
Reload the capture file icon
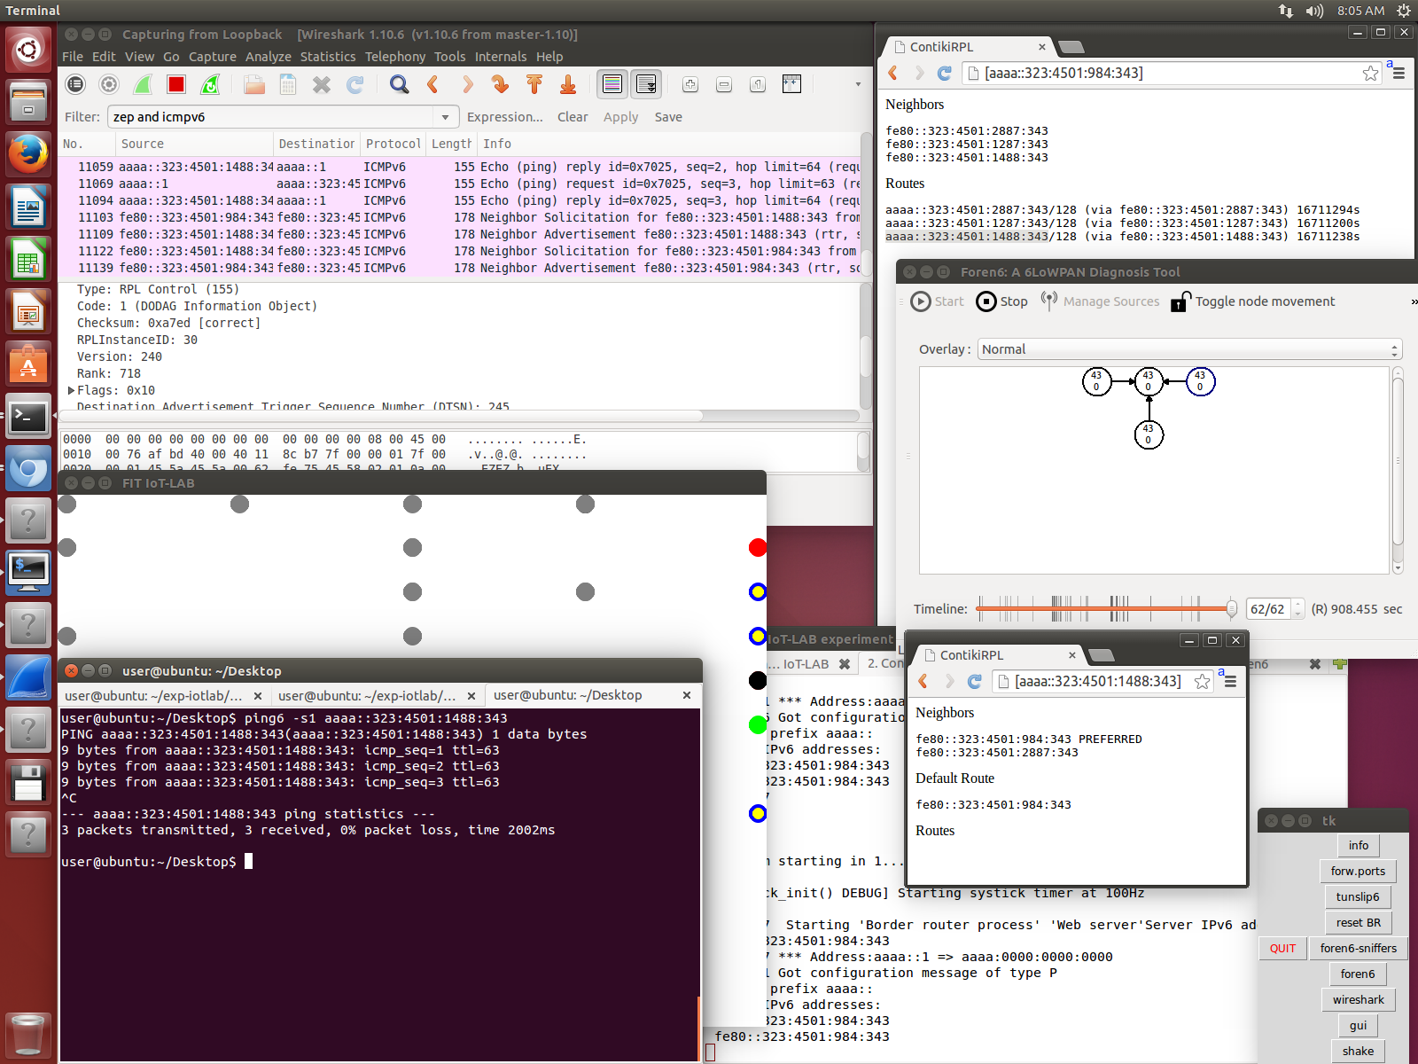pos(355,84)
